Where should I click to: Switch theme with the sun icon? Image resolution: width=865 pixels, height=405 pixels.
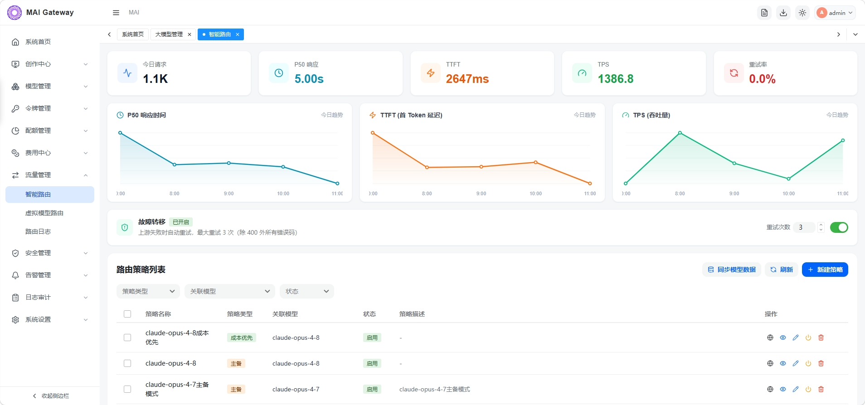click(802, 13)
